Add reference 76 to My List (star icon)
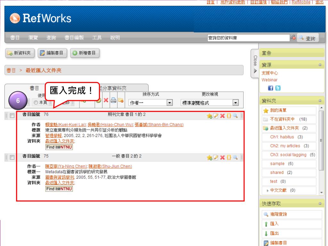Screen dimensions: 328x246 (x=209, y=116)
